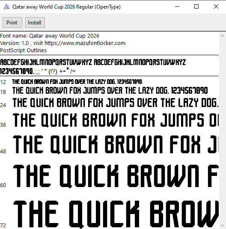The image size is (226, 229).
Task: Click the 36-point quick brown fox sample
Action: (x=116, y=120)
